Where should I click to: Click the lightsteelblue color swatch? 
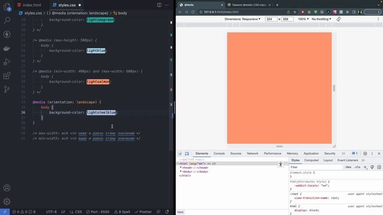click(x=101, y=112)
